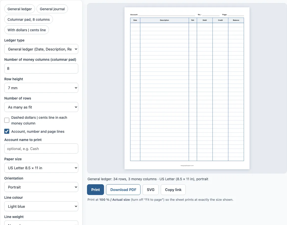
Task: Focus the Number of money columns field
Action: [41, 68]
